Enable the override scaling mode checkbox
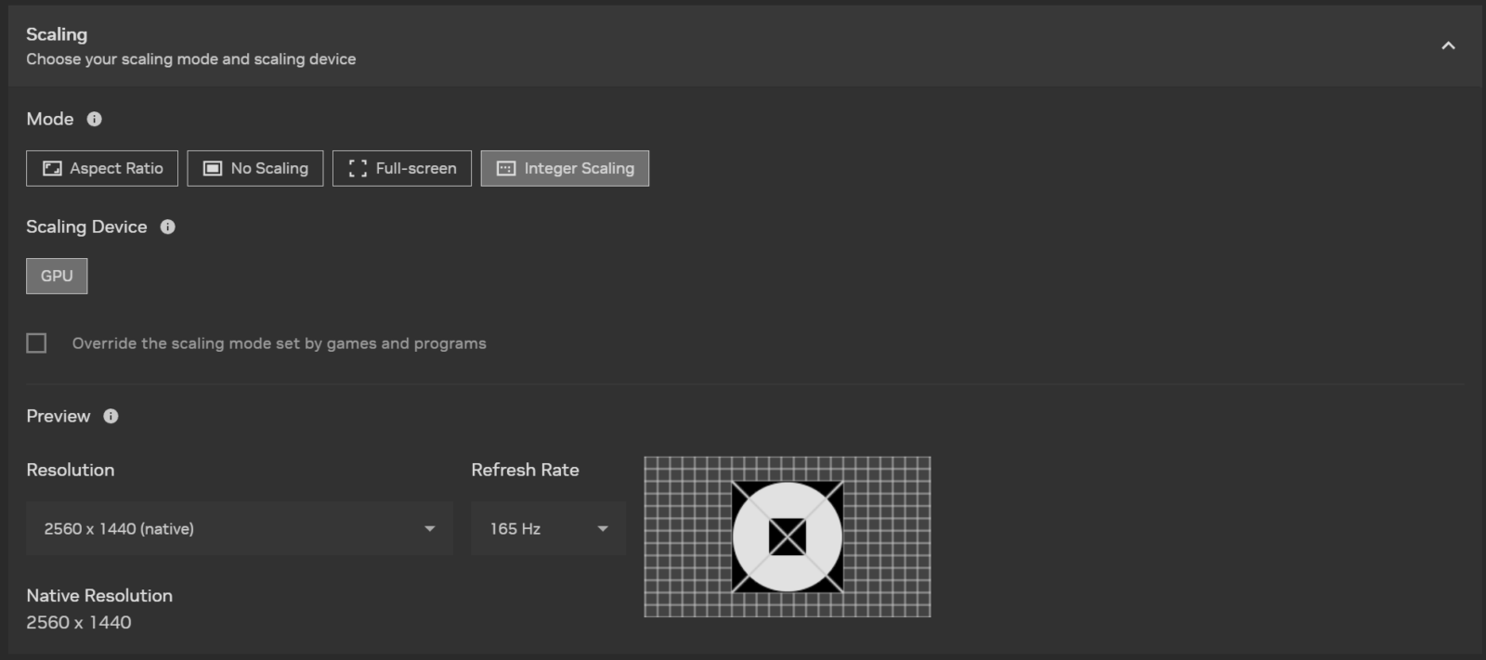1486x660 pixels. point(36,343)
